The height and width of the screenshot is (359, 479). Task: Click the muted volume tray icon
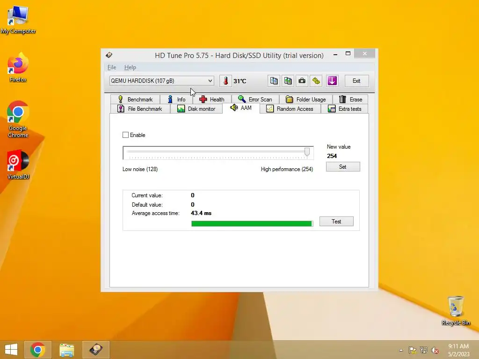pos(435,350)
